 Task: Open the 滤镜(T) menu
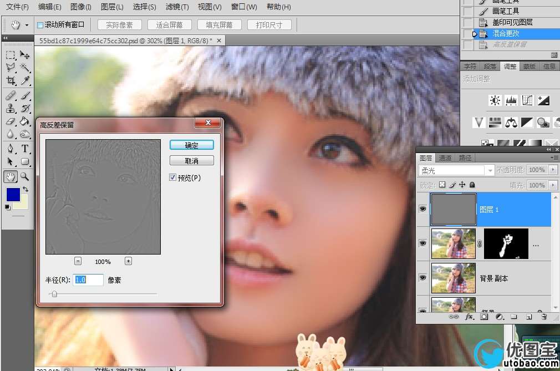177,7
